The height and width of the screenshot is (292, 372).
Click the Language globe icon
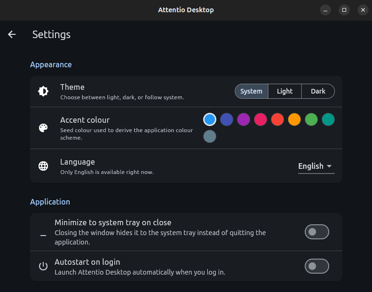(43, 166)
